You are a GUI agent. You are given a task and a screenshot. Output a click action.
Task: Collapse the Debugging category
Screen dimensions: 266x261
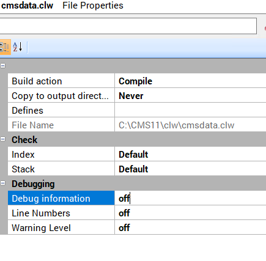(x=3, y=183)
